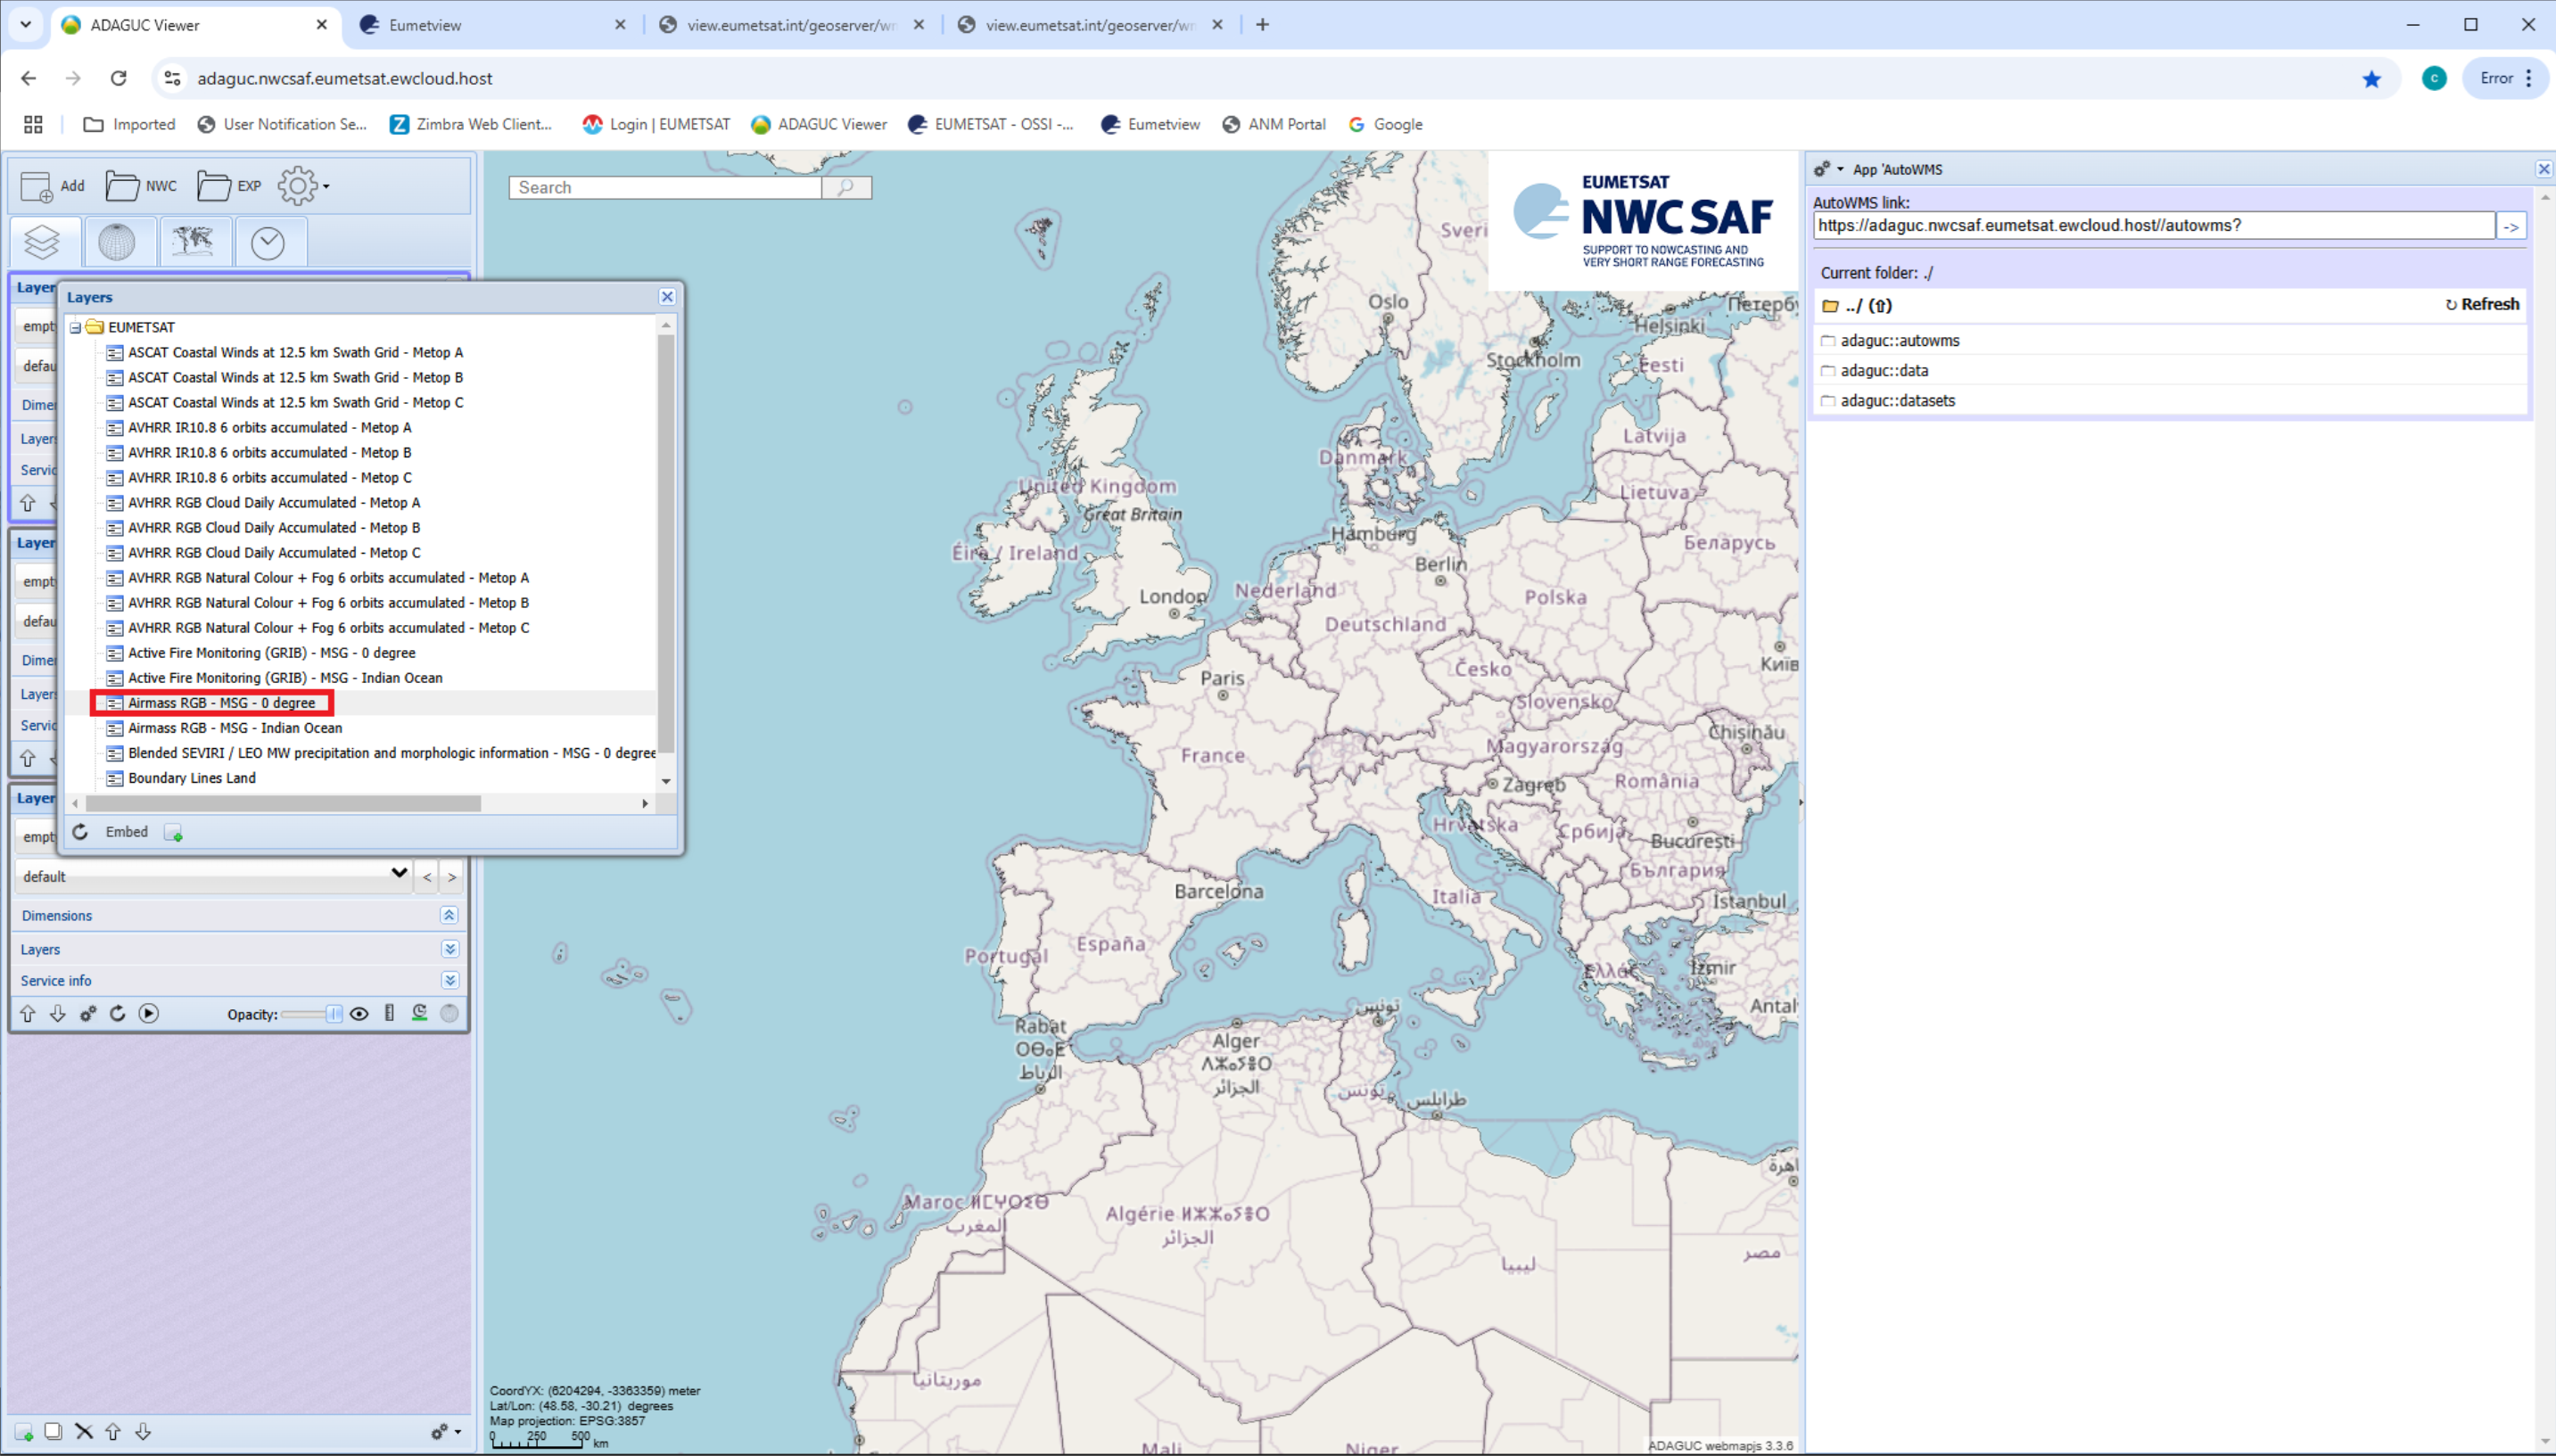Screen dimensions: 2556x1456
Task: Expand the Layers section in bottom panel
Action: (x=449, y=949)
